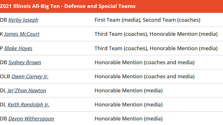223x125 pixels.
Task: Select the Sydney Brown link
Action: (x=24, y=62)
